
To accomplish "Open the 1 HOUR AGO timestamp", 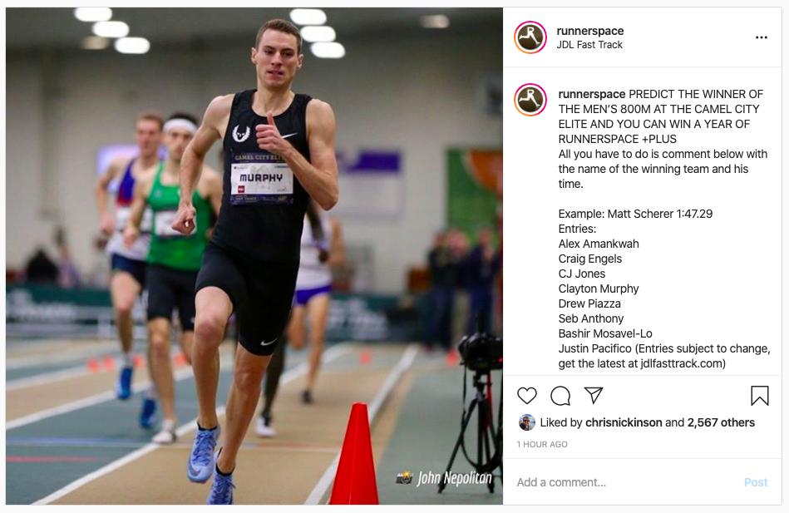I will (x=542, y=444).
